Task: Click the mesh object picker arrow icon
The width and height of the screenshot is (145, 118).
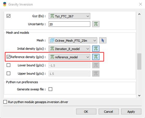Action: coord(103,40)
